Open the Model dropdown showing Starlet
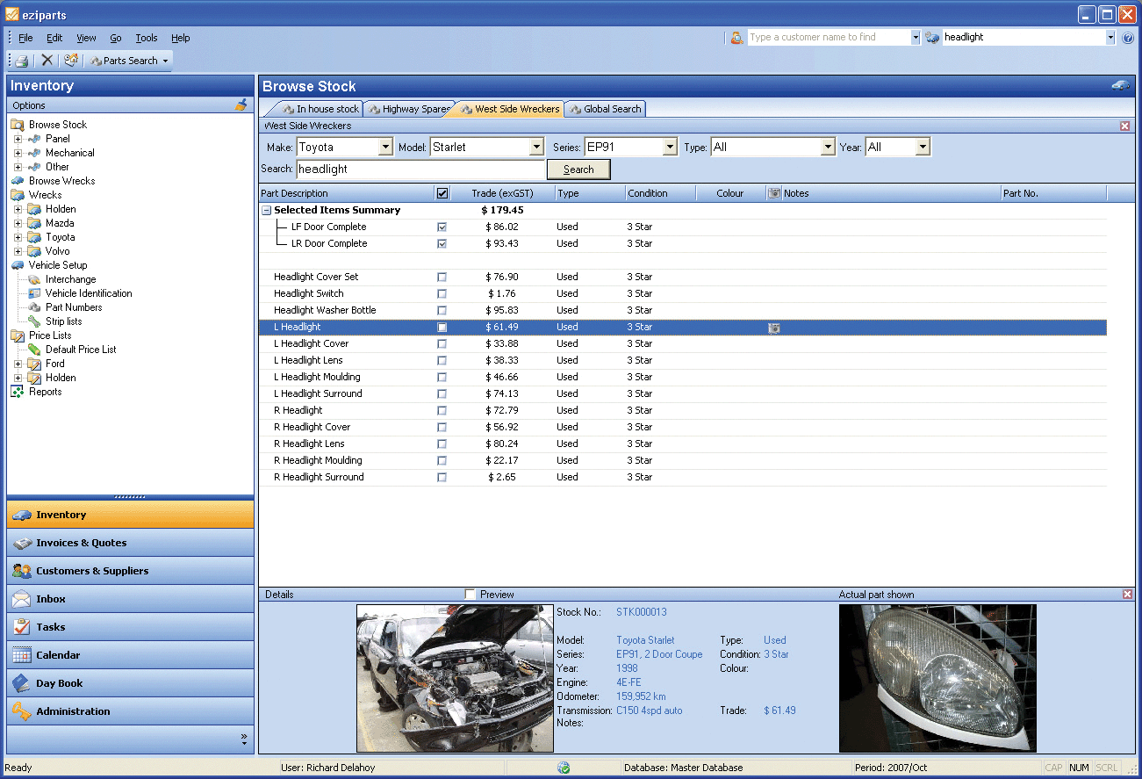Viewport: 1142px width, 779px height. pyautogui.click(x=536, y=148)
